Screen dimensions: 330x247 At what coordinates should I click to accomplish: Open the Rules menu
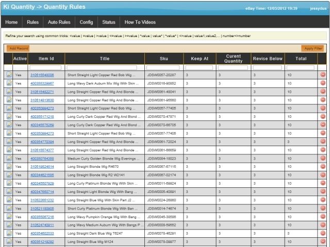click(32, 23)
